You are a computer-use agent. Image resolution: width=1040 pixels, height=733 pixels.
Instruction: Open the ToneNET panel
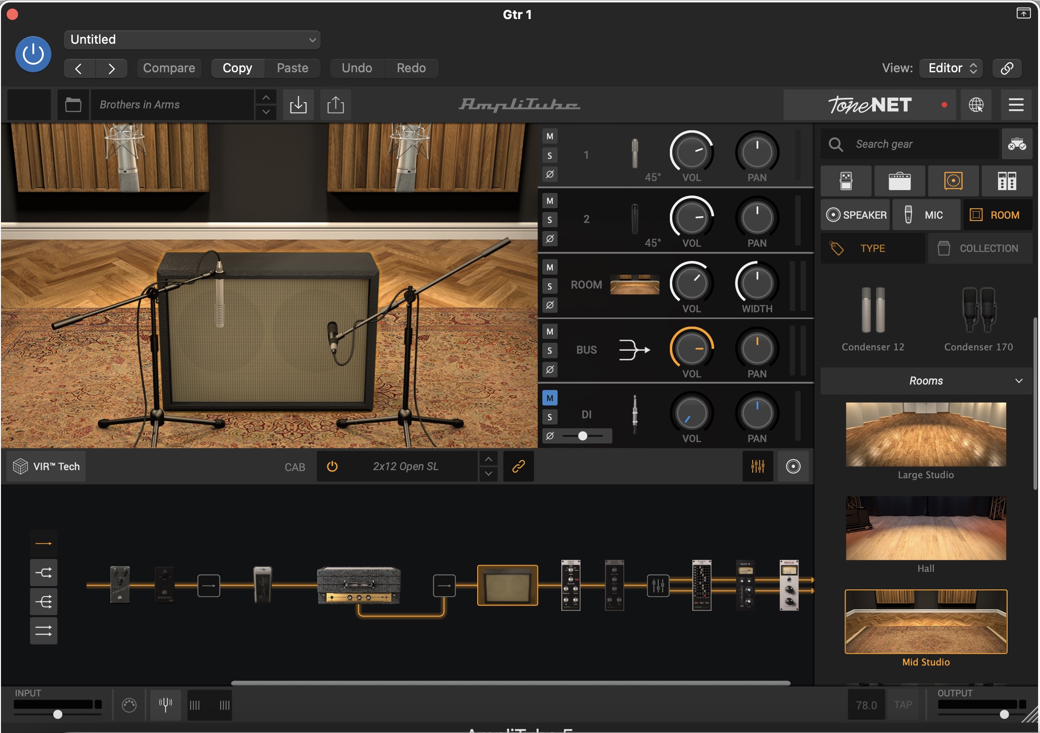tap(870, 105)
